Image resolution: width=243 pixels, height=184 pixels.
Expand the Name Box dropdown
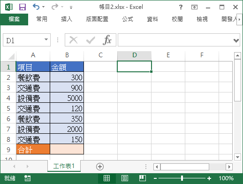[46, 39]
